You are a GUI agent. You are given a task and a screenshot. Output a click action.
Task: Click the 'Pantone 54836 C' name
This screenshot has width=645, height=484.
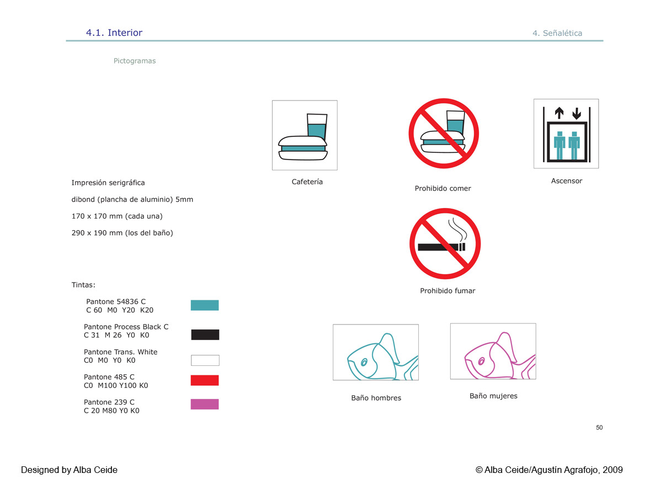pos(116,302)
